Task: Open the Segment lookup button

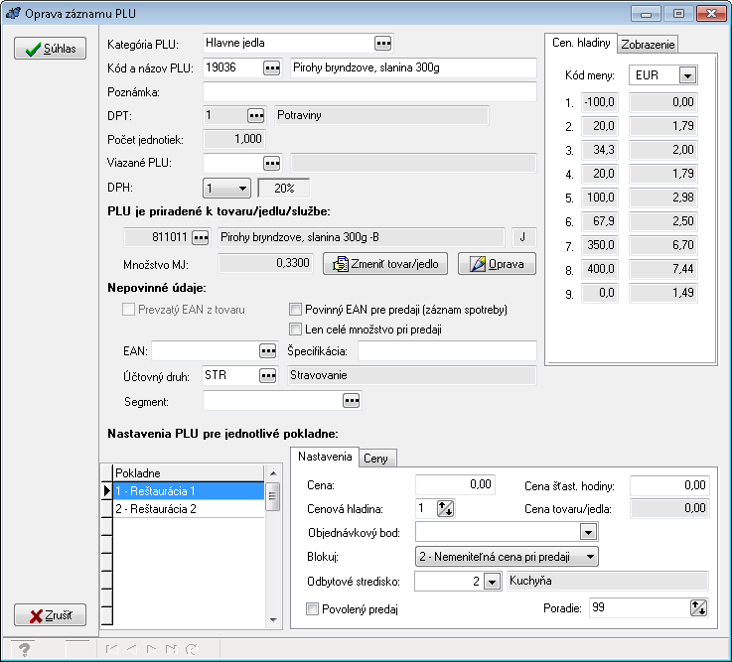Action: point(351,400)
